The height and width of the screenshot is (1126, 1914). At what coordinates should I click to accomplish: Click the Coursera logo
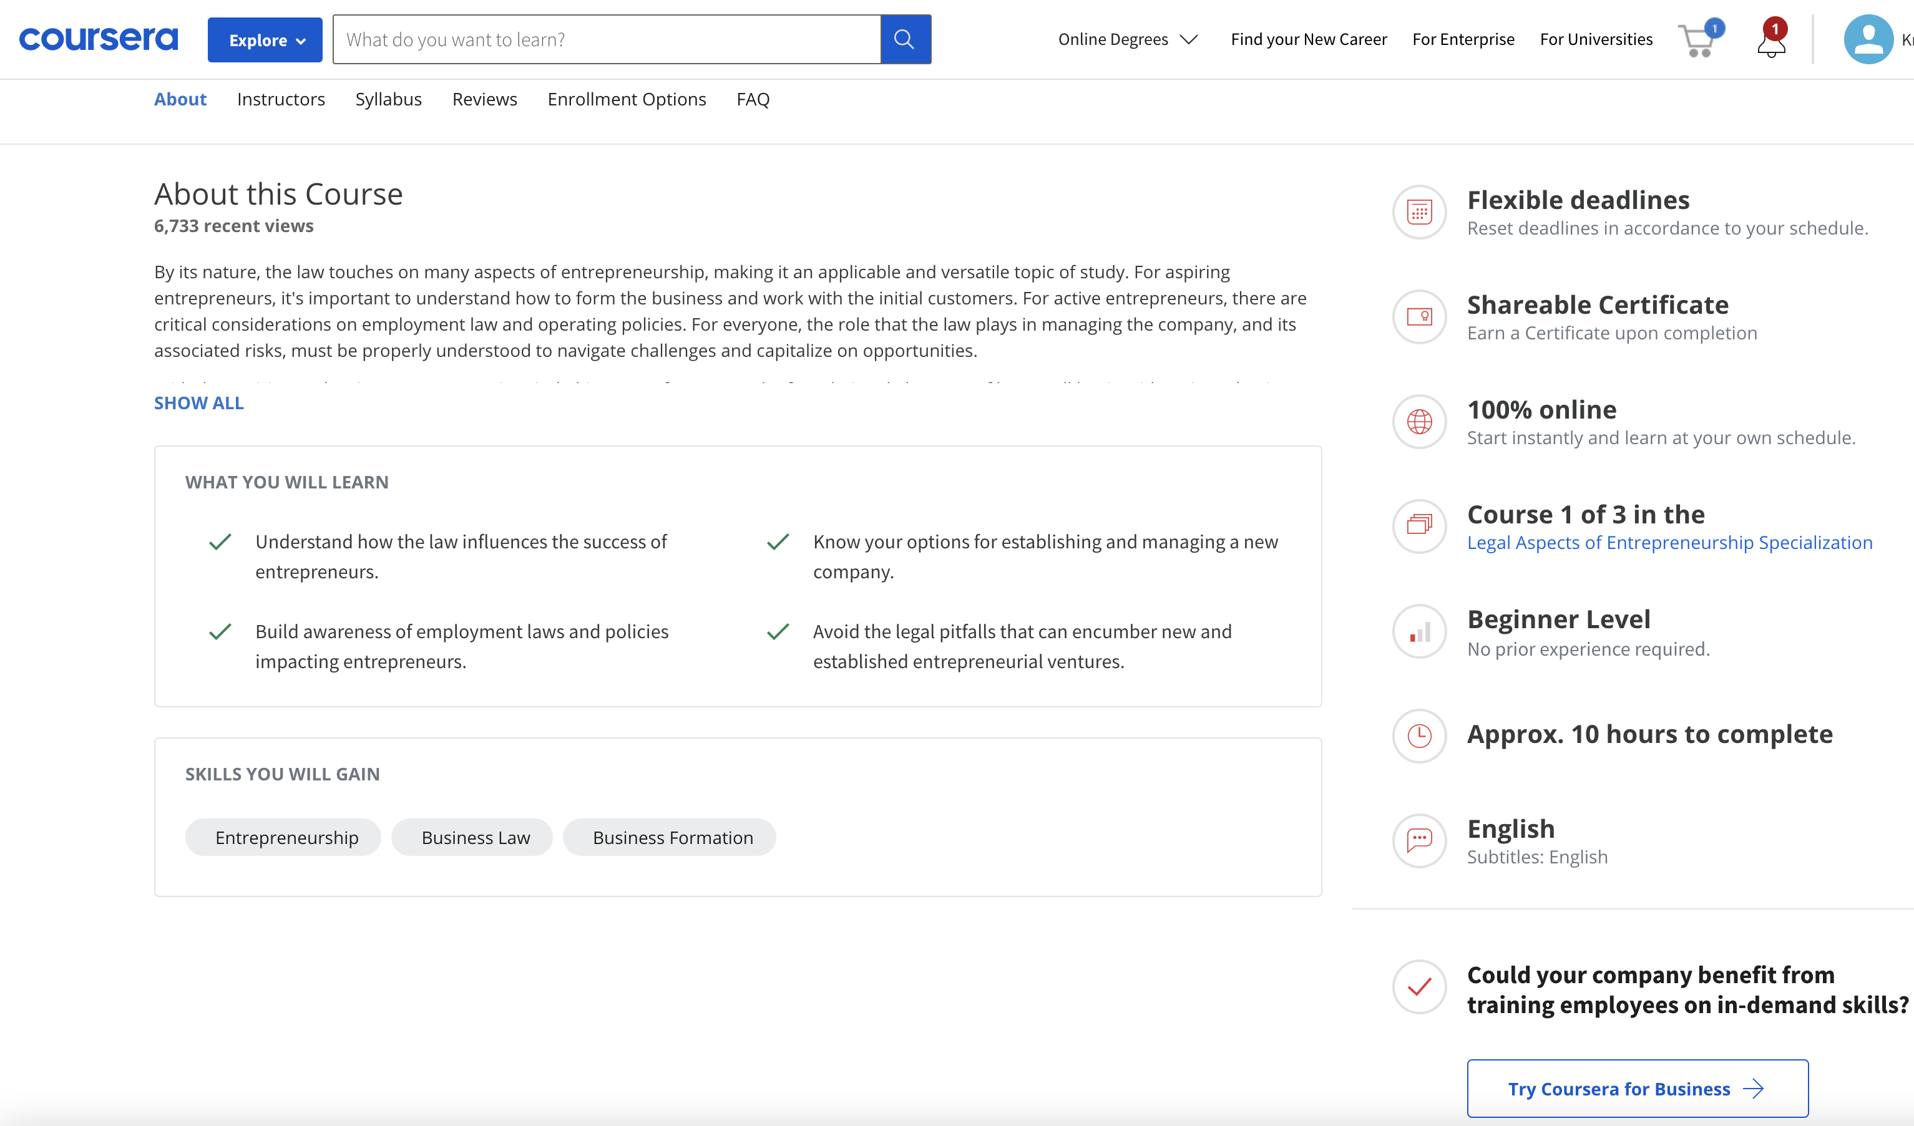99,39
